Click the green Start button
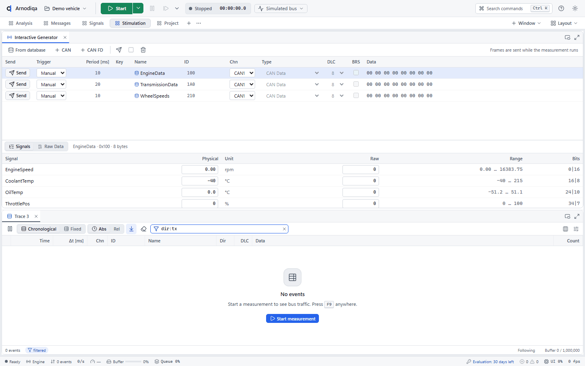 click(x=117, y=9)
